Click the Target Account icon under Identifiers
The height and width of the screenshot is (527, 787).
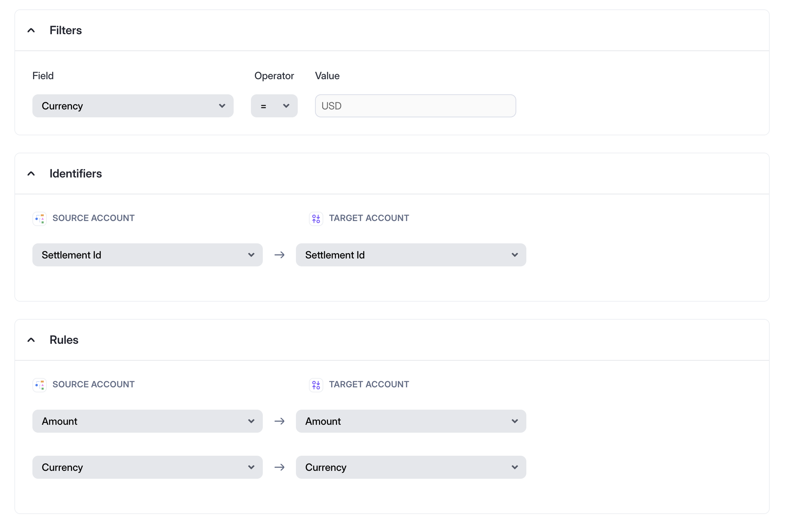316,219
